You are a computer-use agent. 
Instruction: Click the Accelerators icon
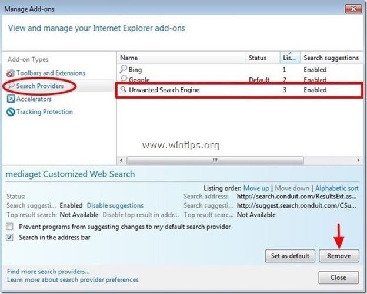click(x=11, y=99)
